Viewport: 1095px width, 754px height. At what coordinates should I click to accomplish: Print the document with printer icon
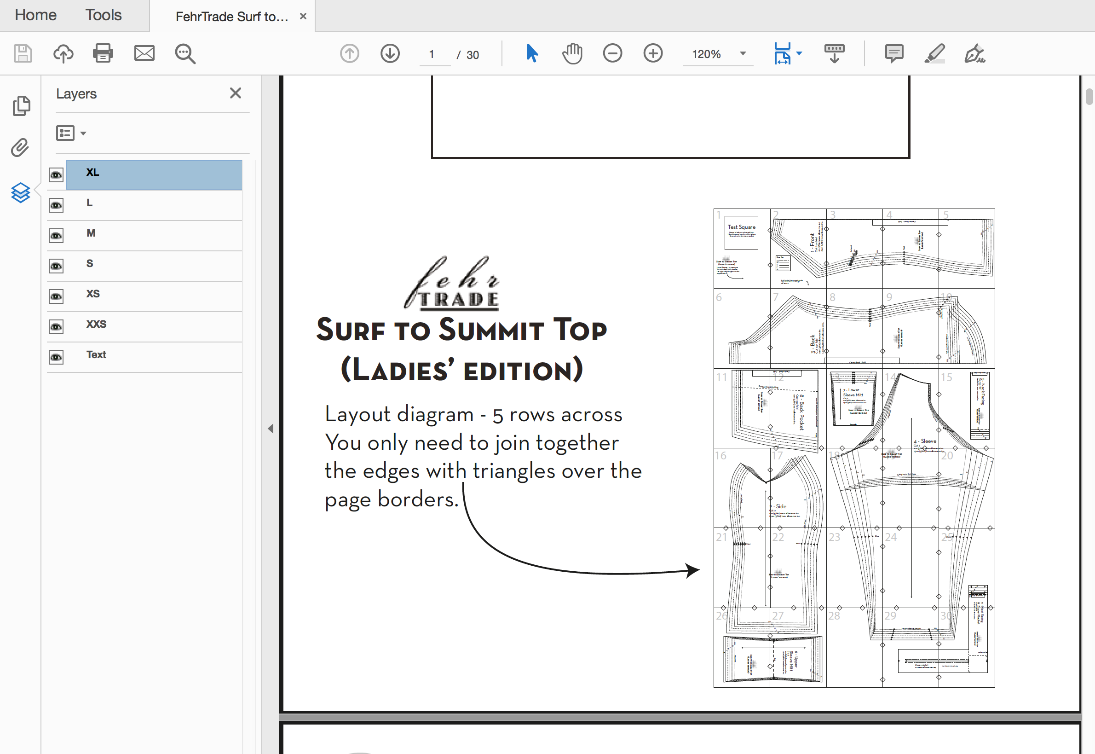pos(103,53)
